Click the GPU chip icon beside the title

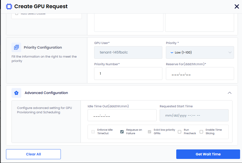pos(9,7)
